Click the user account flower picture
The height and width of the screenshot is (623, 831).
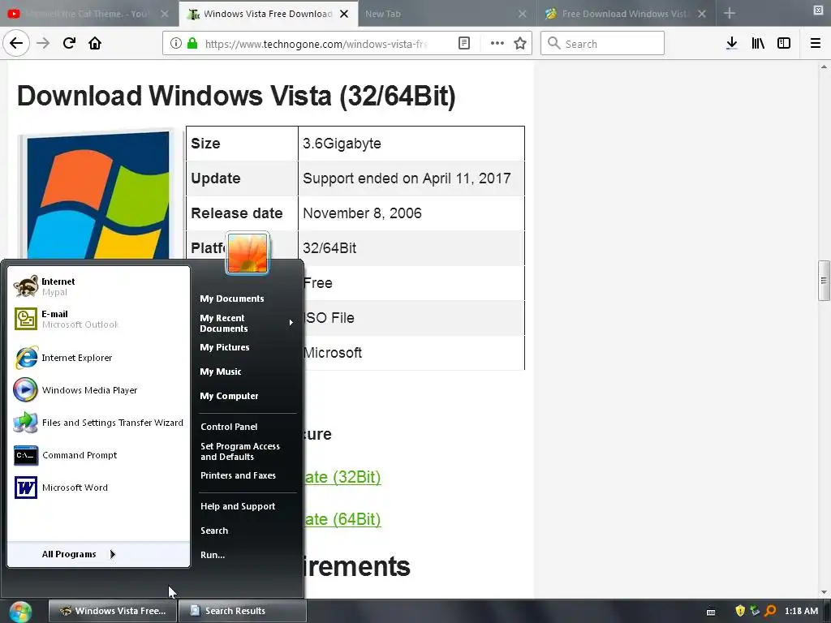[x=248, y=253]
